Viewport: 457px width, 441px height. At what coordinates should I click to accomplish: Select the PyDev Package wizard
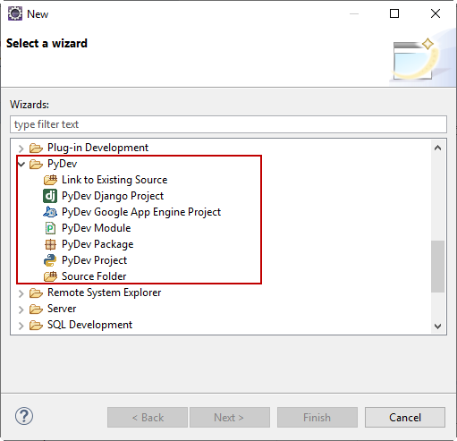point(97,244)
